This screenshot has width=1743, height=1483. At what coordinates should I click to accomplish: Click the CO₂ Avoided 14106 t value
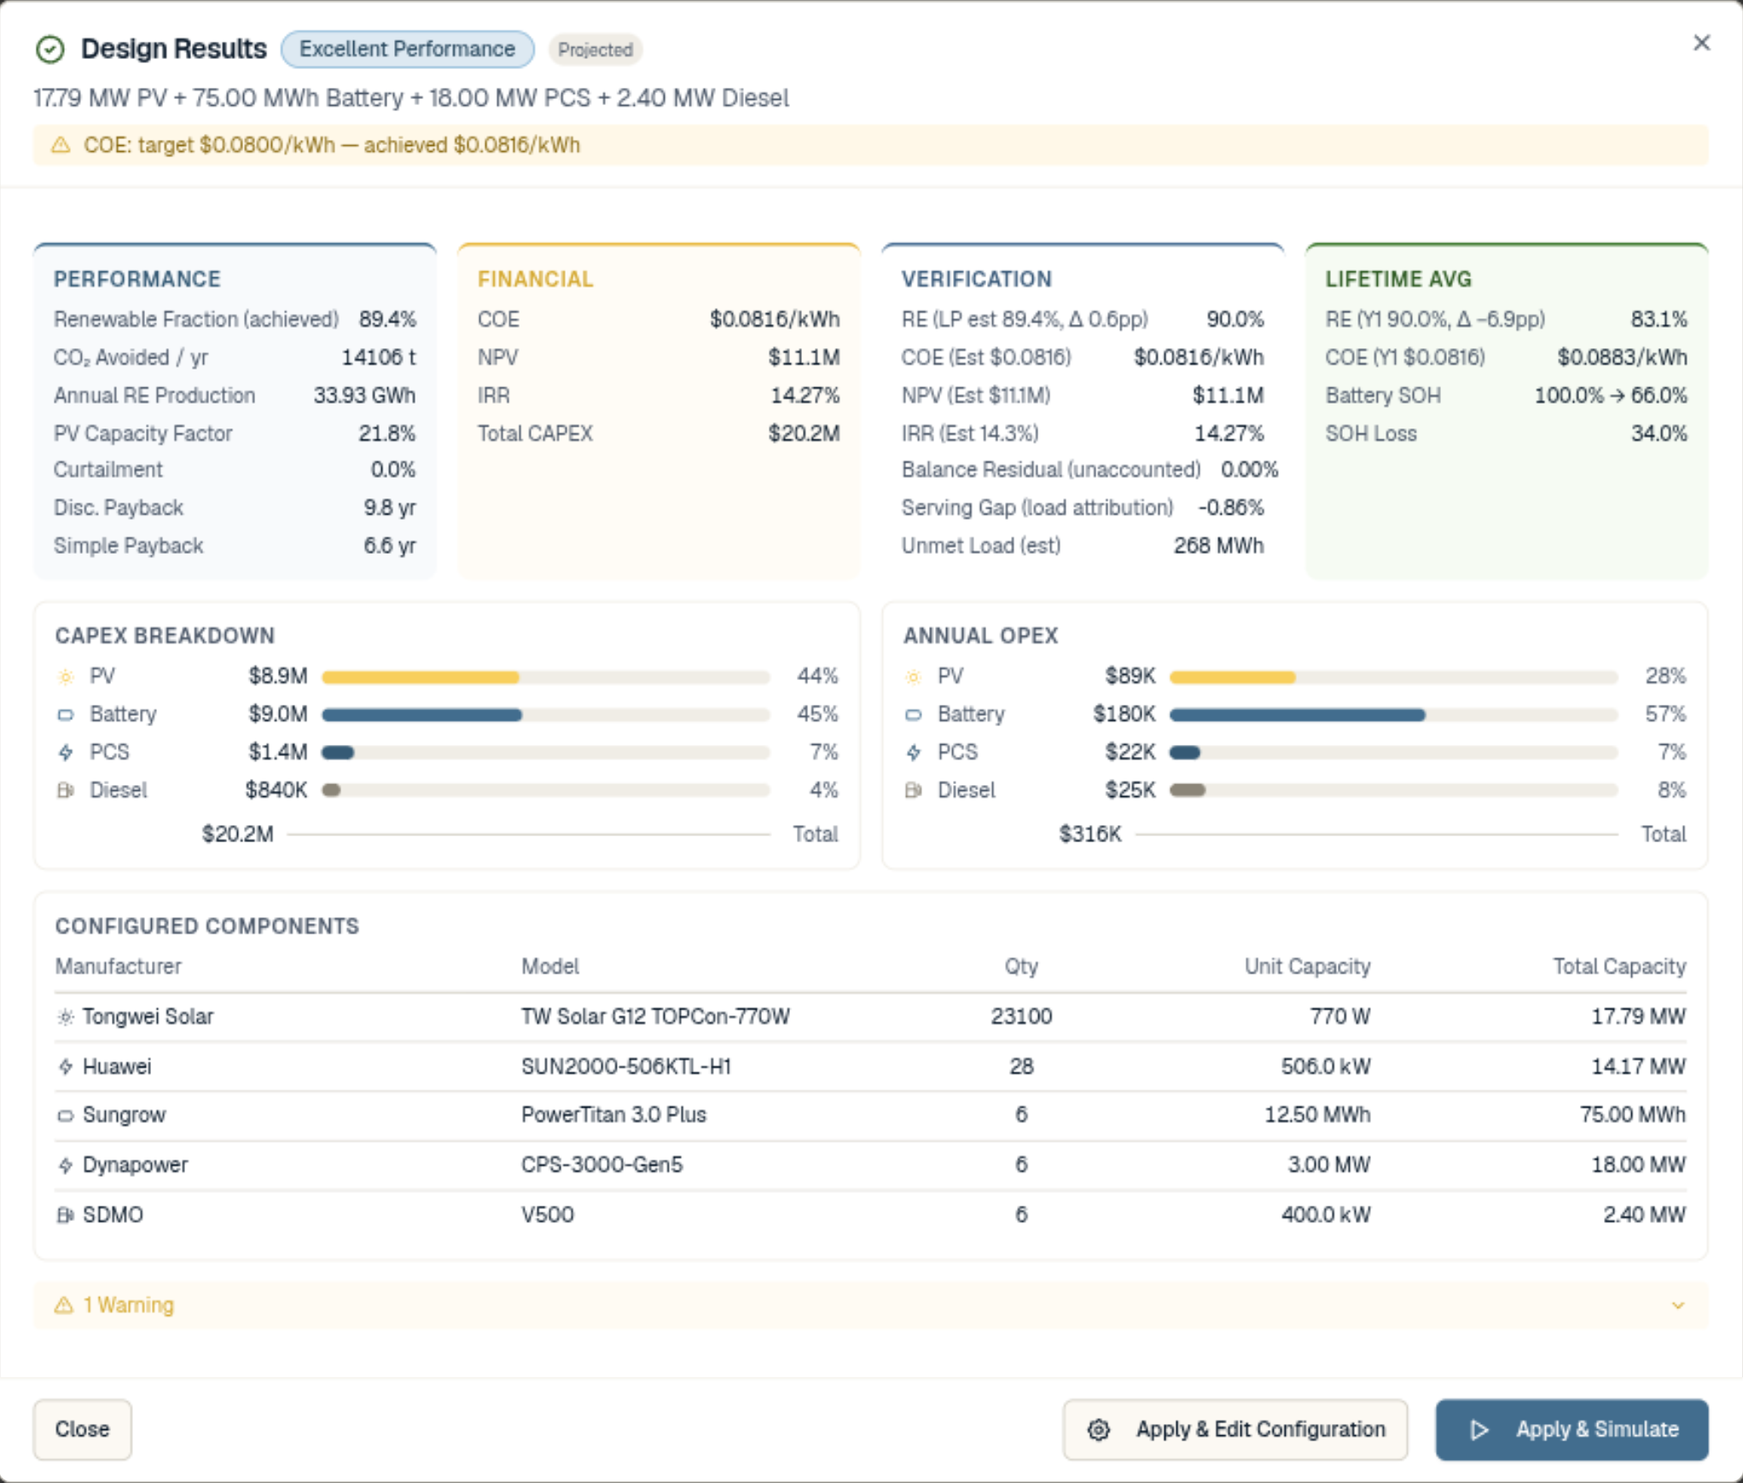tap(379, 358)
